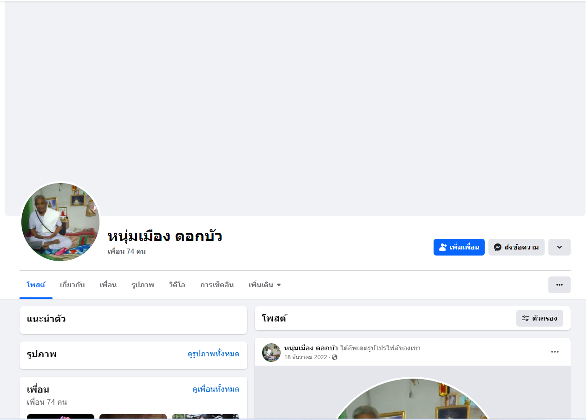Viewport: 586px width, 420px height.
Task: Click the large profile picture
Action: [60, 222]
